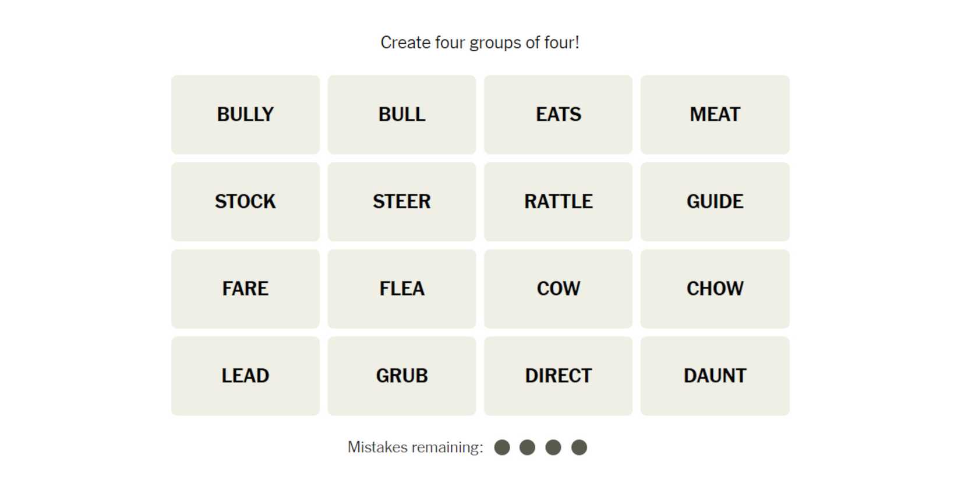961x480 pixels.
Task: Choose the GRUB word tile
Action: pyautogui.click(x=402, y=376)
